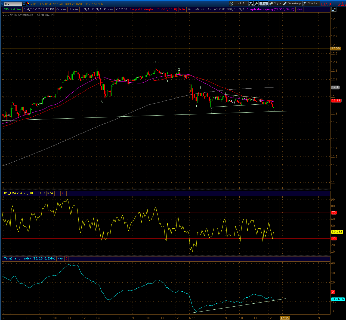The image size is (346, 320).
Task: Click the Mon date axis label
Action: tap(192, 318)
